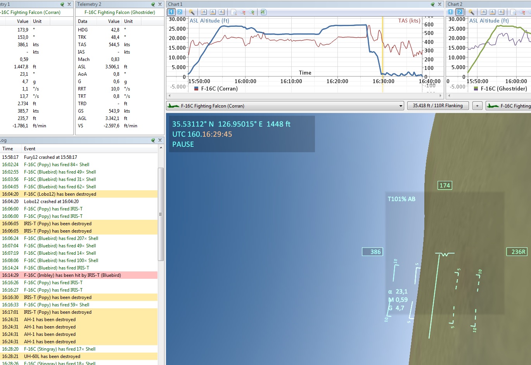Click the magic wand icon in Chart 2

click(x=471, y=12)
